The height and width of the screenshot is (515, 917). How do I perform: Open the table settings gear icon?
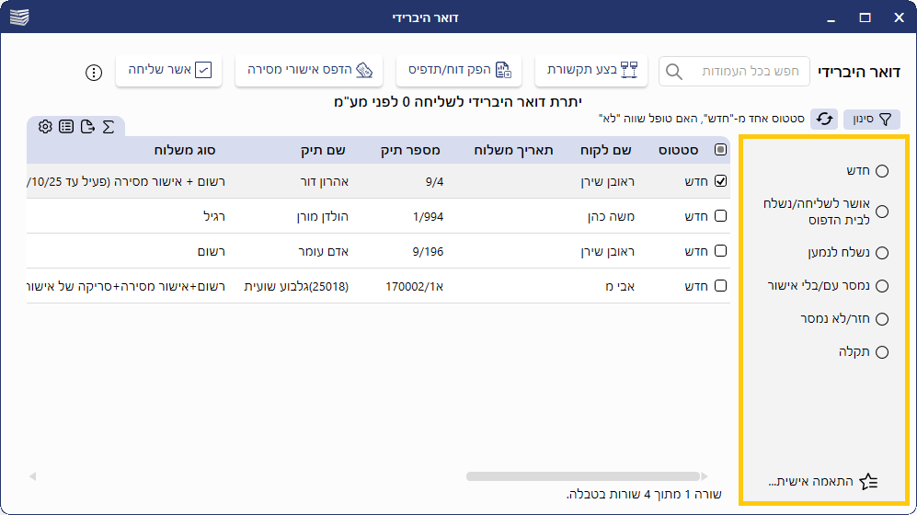pos(45,127)
